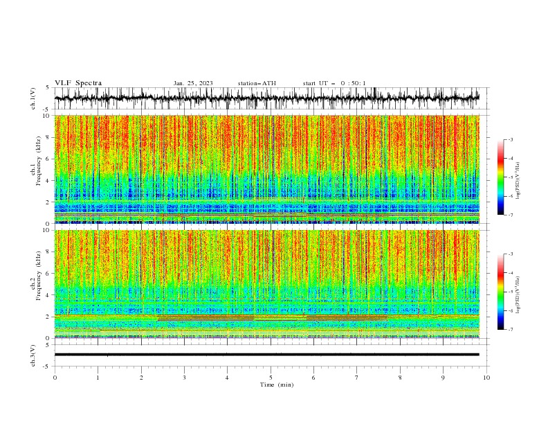Click time axis tick label '10'
This screenshot has width=548, height=424.
click(486, 378)
